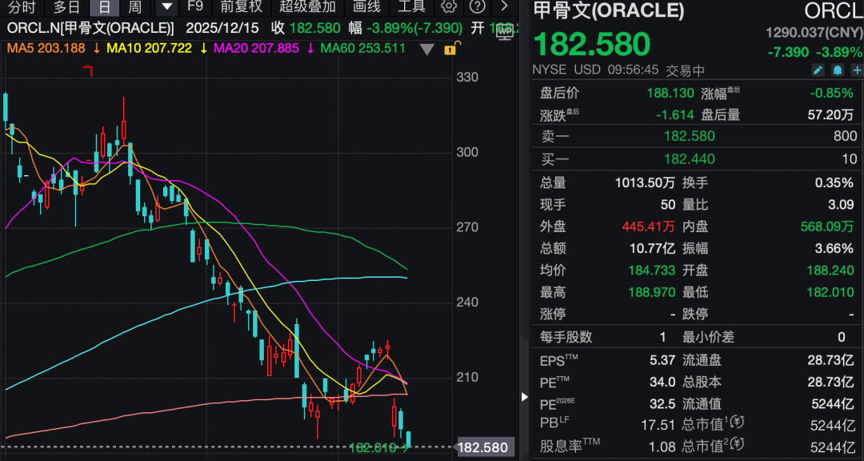Screen dimensions: 864x461
Task: Click the PE 2026E 32.5 value
Action: pyautogui.click(x=663, y=403)
